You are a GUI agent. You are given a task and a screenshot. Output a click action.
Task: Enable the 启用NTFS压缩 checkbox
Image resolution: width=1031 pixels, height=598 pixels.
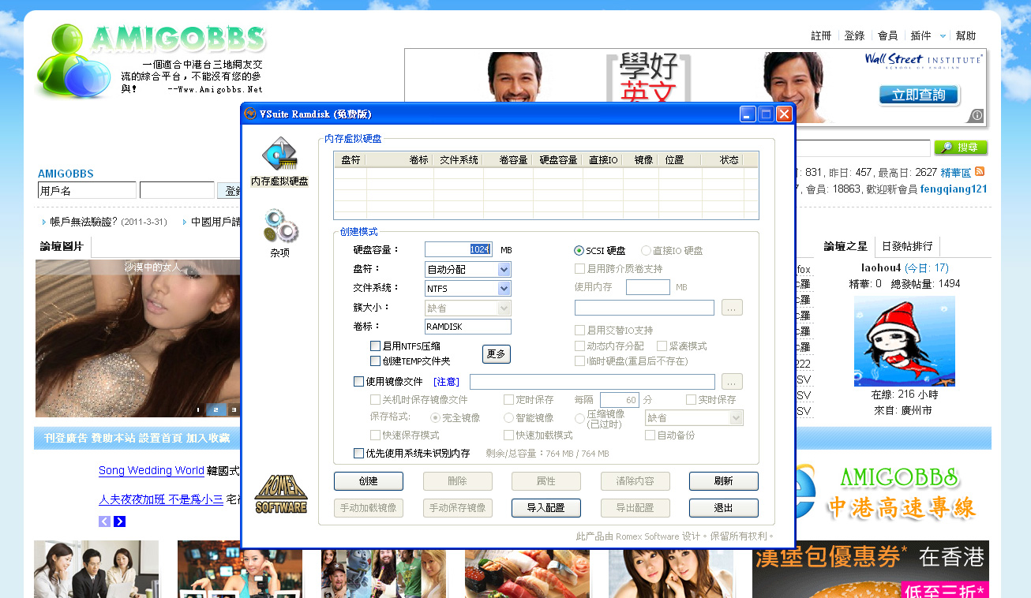tap(375, 346)
